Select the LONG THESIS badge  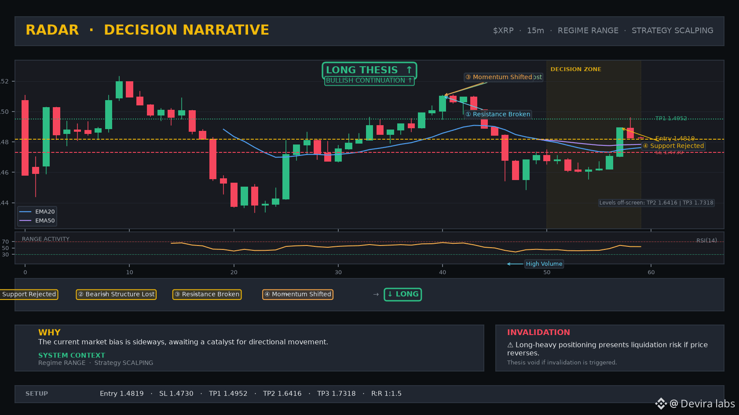pyautogui.click(x=369, y=70)
